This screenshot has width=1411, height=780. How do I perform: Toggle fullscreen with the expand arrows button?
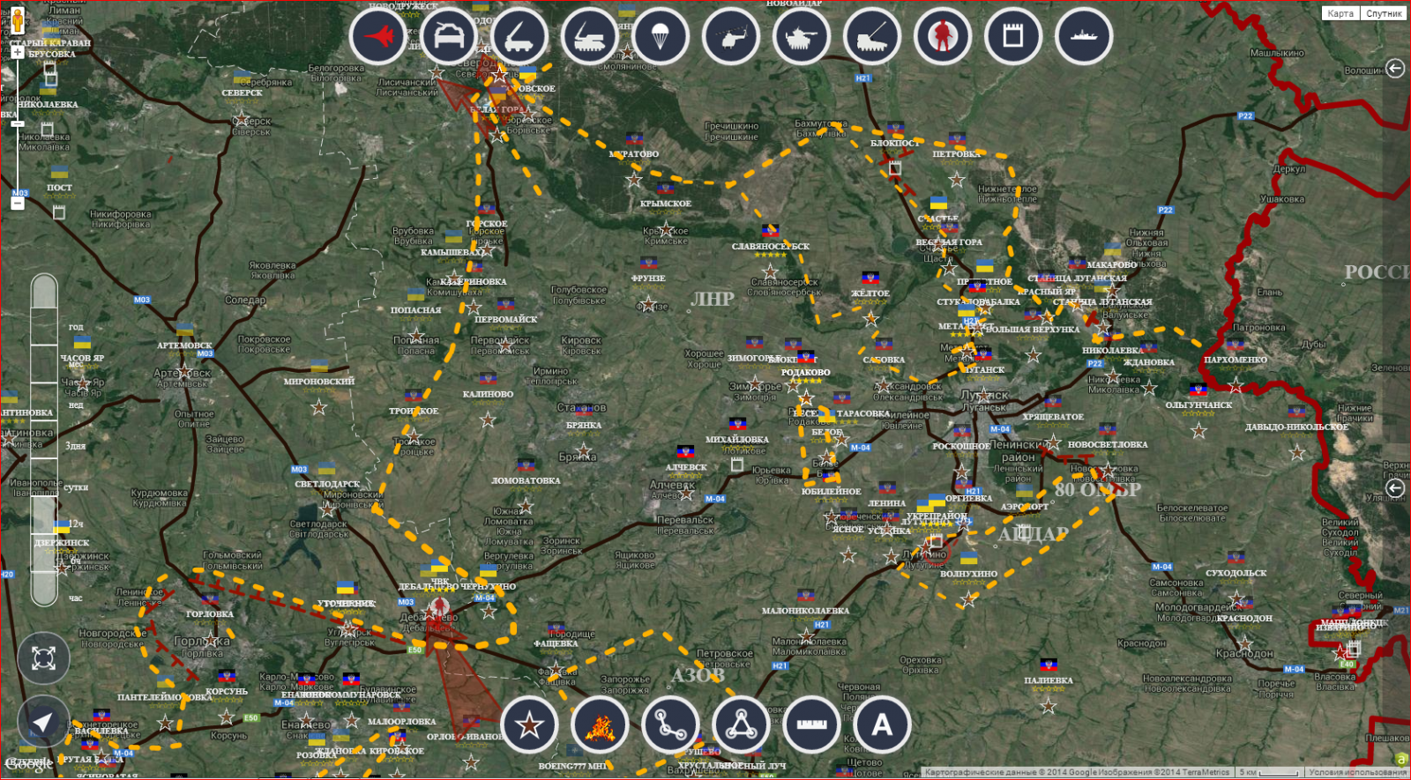[x=43, y=657]
